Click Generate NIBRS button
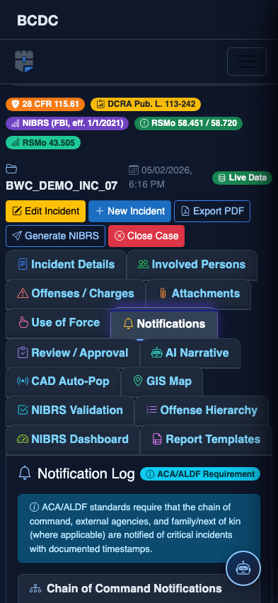The image size is (278, 603). [x=55, y=236]
